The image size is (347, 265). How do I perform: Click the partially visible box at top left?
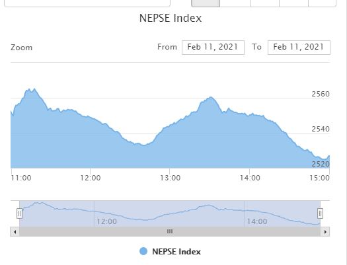87,3
